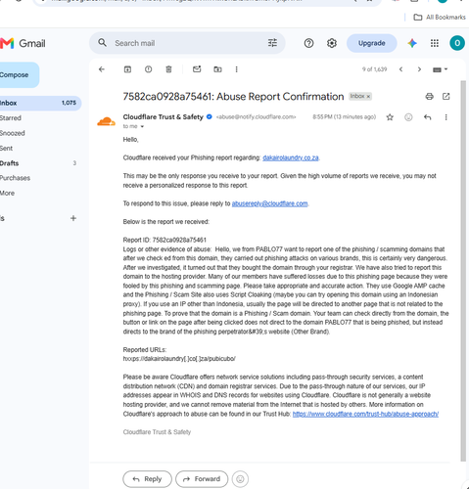Click the verified sender badge
The width and height of the screenshot is (469, 489).
click(210, 116)
